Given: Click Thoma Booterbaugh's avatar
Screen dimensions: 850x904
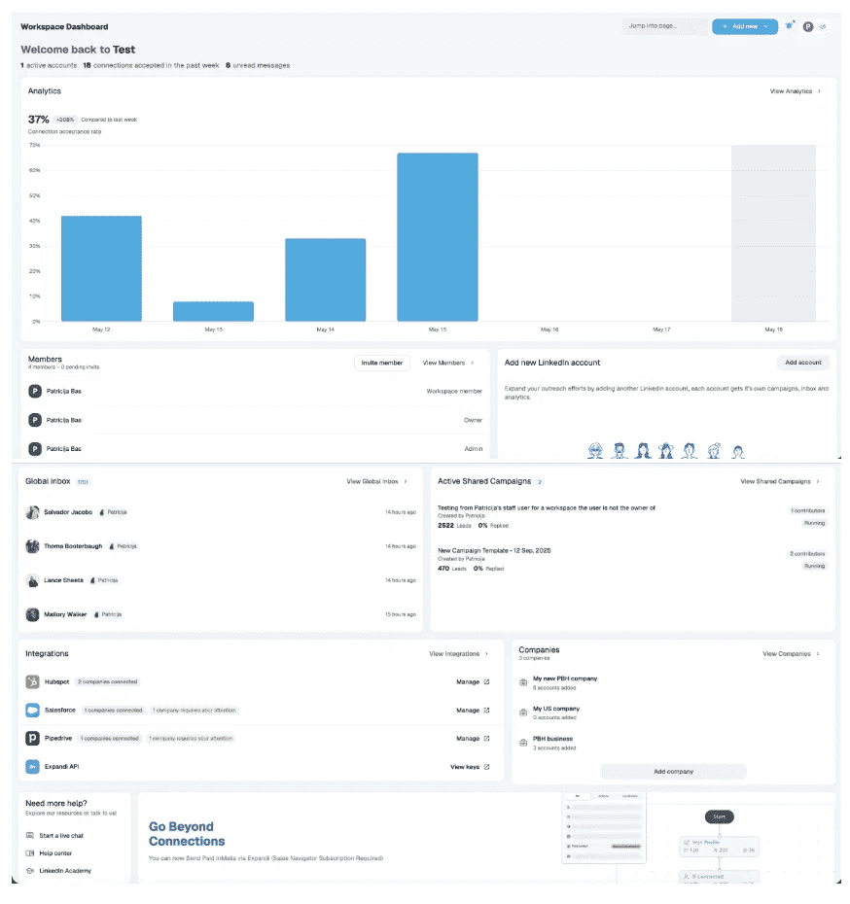Looking at the screenshot, I should coord(33,546).
